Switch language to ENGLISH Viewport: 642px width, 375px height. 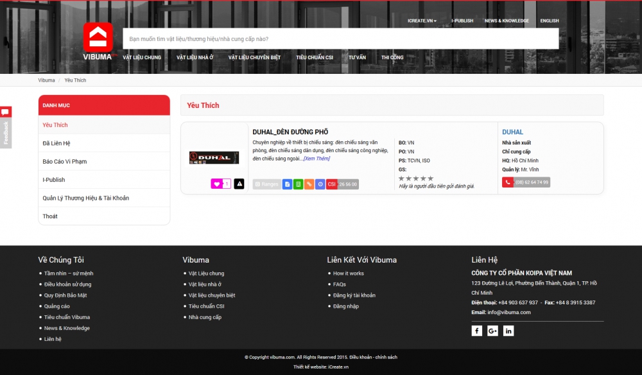(x=550, y=21)
